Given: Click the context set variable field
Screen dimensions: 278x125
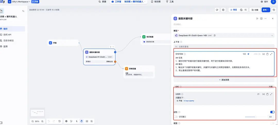Looking at the screenshot, I should (x=224, y=46).
